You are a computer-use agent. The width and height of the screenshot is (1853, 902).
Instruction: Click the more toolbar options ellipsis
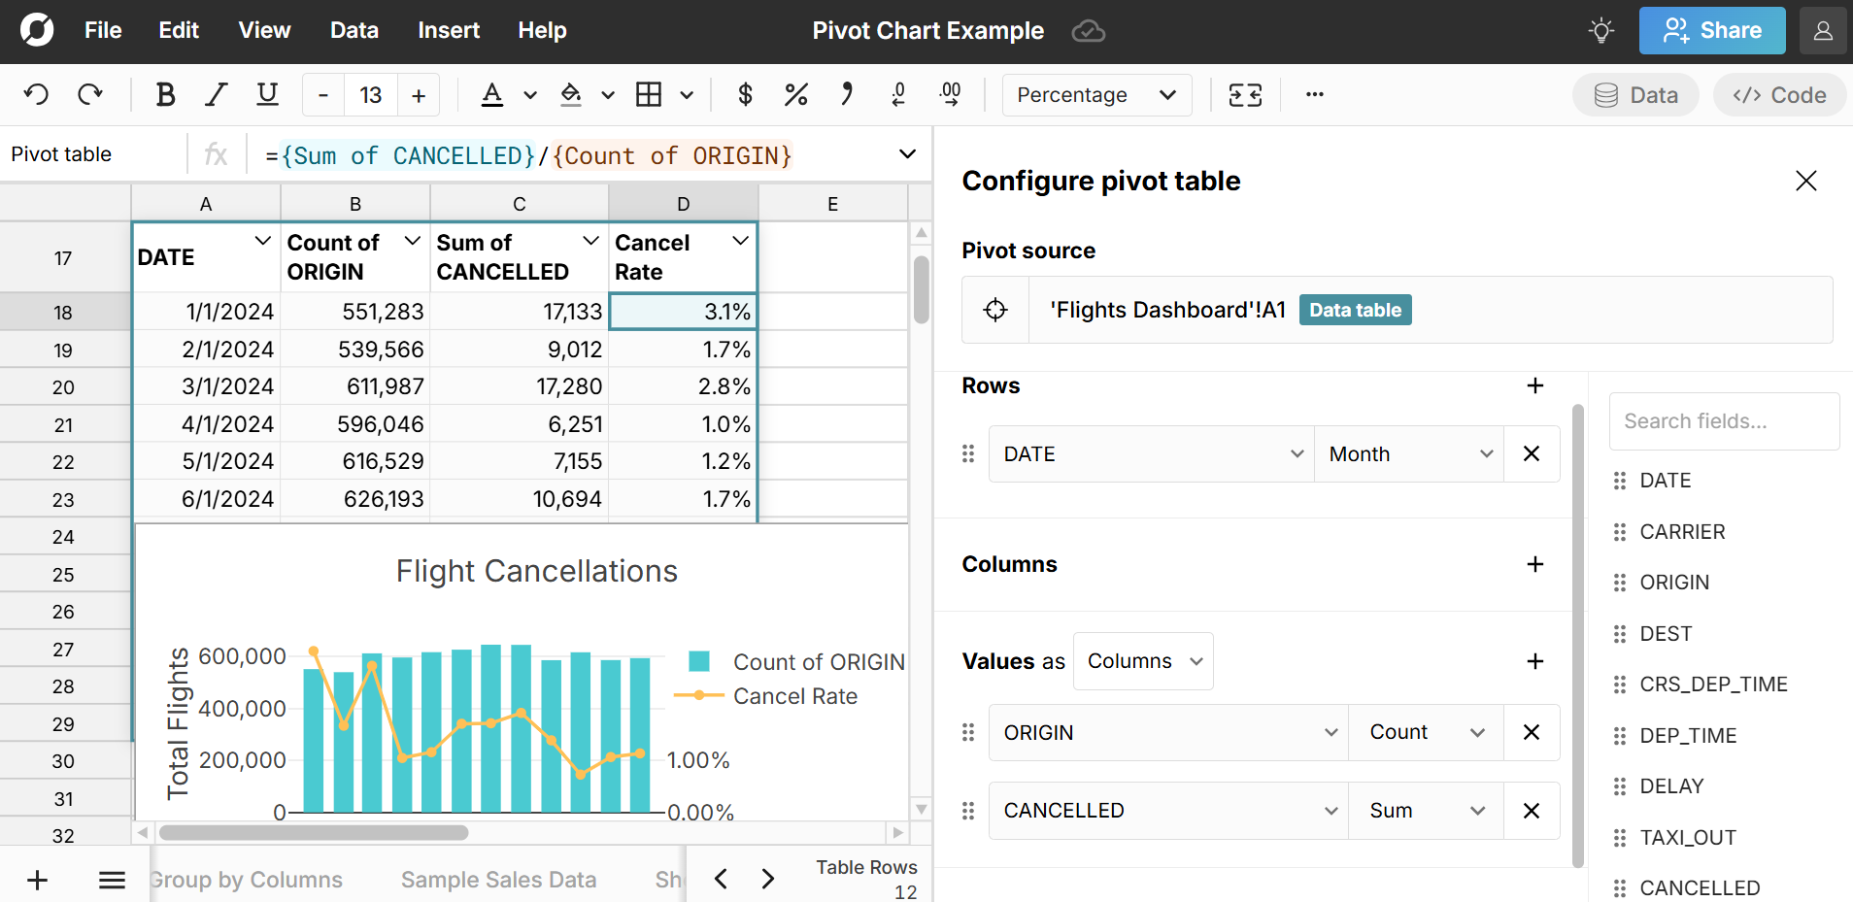(1314, 94)
